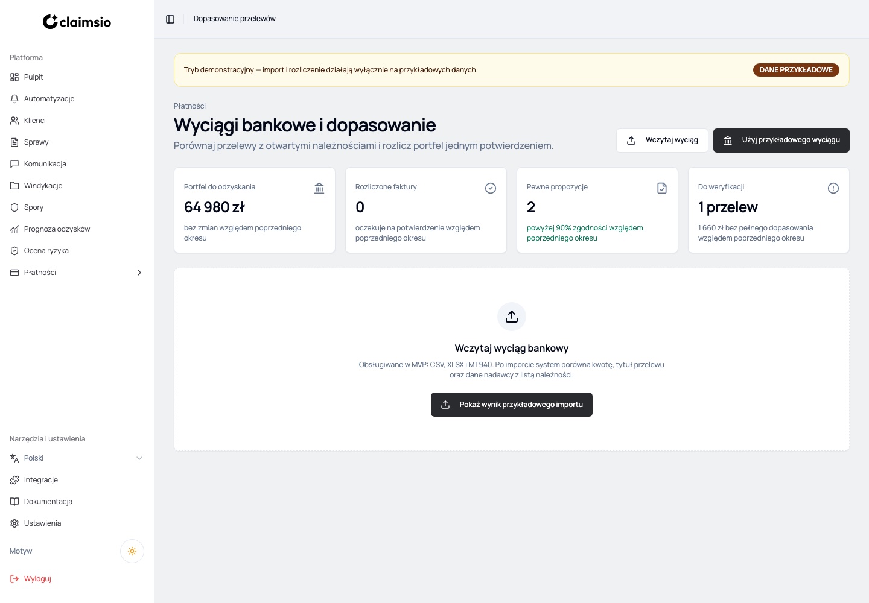Viewport: 869px width, 603px height.
Task: Click the Automatyzacje bell icon
Action: click(x=14, y=99)
